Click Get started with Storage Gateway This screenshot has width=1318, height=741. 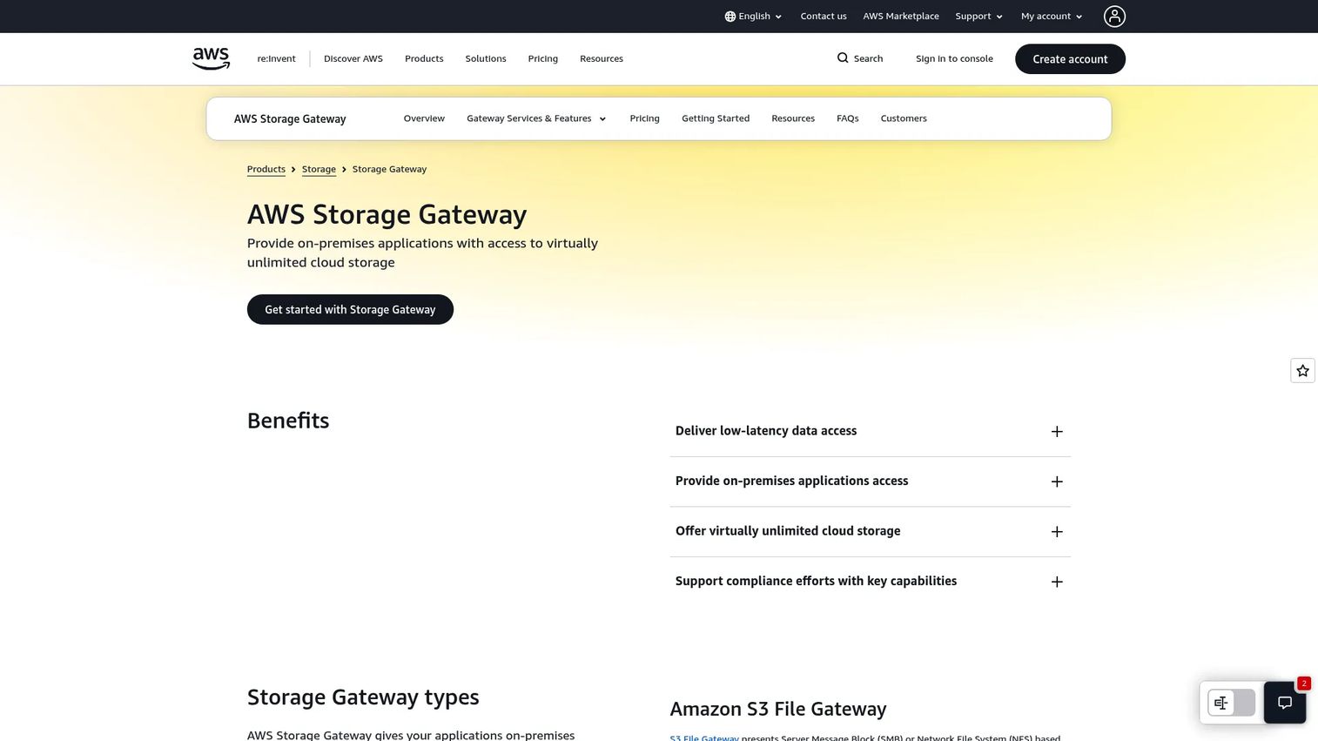pos(350,309)
